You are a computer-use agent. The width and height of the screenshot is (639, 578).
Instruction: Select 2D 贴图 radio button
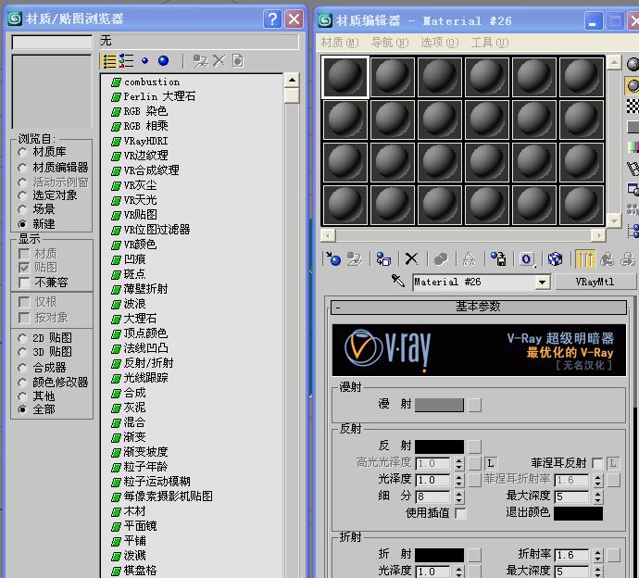coord(23,338)
